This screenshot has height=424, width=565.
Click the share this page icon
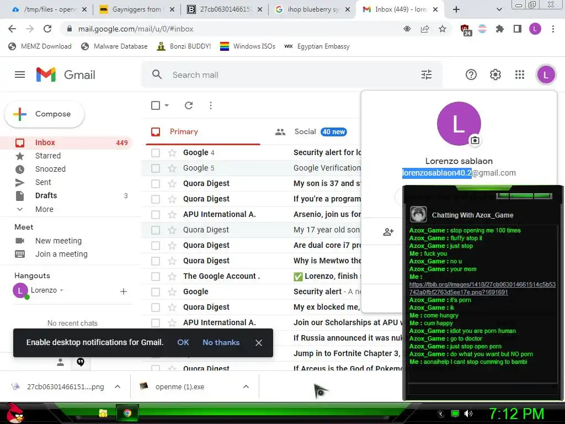tap(425, 29)
